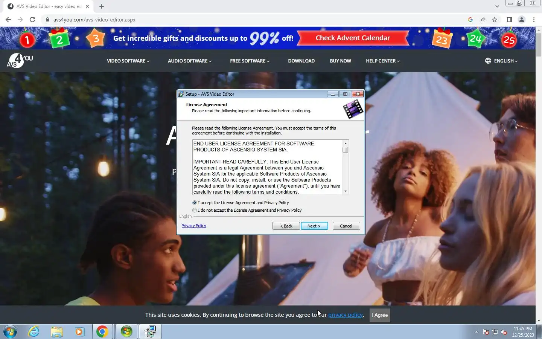Click advent gift number 2

pyautogui.click(x=59, y=39)
